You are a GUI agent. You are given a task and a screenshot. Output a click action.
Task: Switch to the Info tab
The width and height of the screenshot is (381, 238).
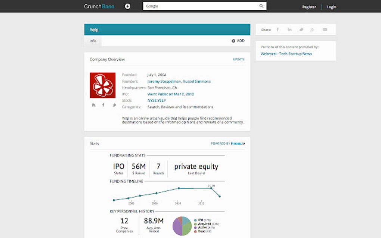tap(92, 41)
